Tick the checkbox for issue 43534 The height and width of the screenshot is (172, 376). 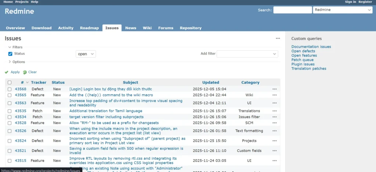tap(9, 117)
